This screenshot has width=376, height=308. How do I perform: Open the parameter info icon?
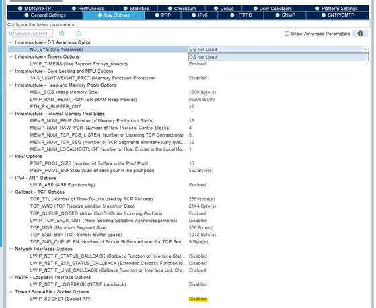coord(361,34)
